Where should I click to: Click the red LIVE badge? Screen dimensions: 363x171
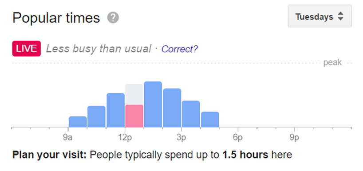click(x=26, y=49)
